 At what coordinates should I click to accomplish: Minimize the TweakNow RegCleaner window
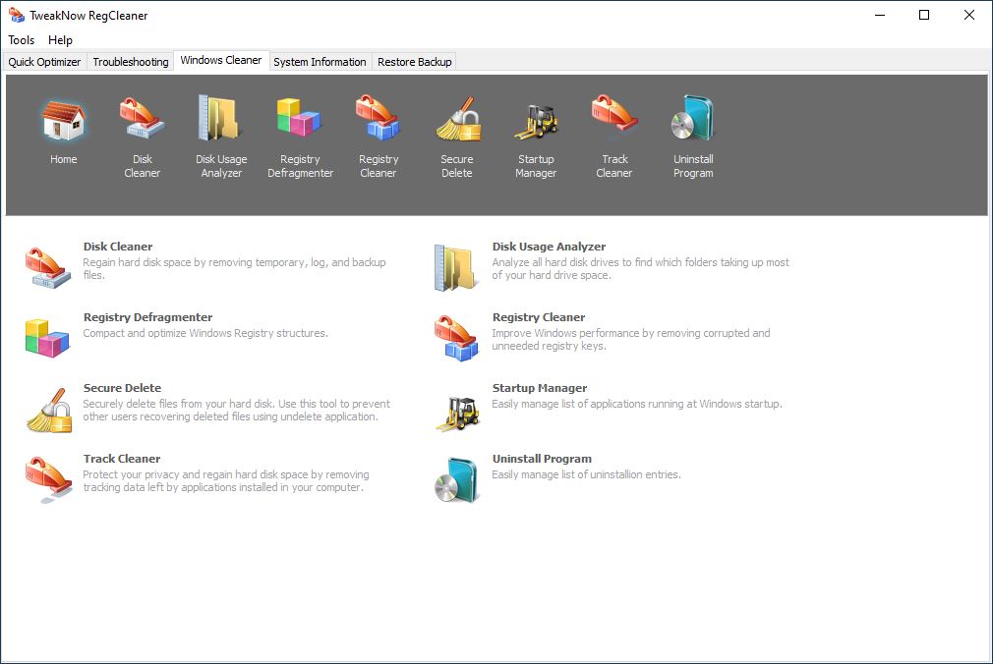(x=880, y=15)
